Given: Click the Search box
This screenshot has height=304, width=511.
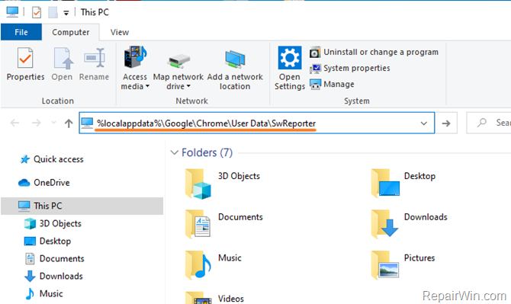Looking at the screenshot, I should 489,123.
